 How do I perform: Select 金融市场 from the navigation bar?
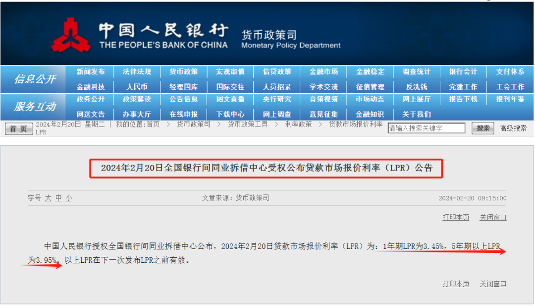[323, 71]
